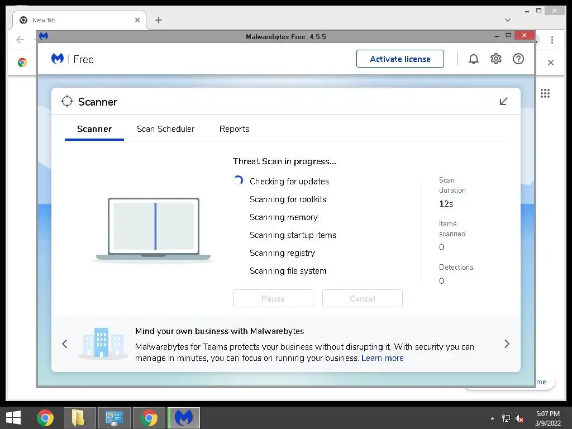Screen dimensions: 572x429
Task: Switch to the Scanner tab
Action: tap(94, 129)
